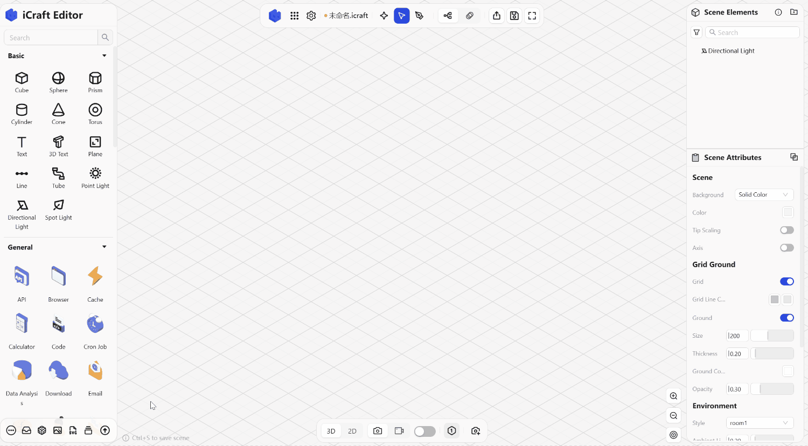Open the Background Solid Color dropdown
808x446 pixels.
click(x=764, y=194)
